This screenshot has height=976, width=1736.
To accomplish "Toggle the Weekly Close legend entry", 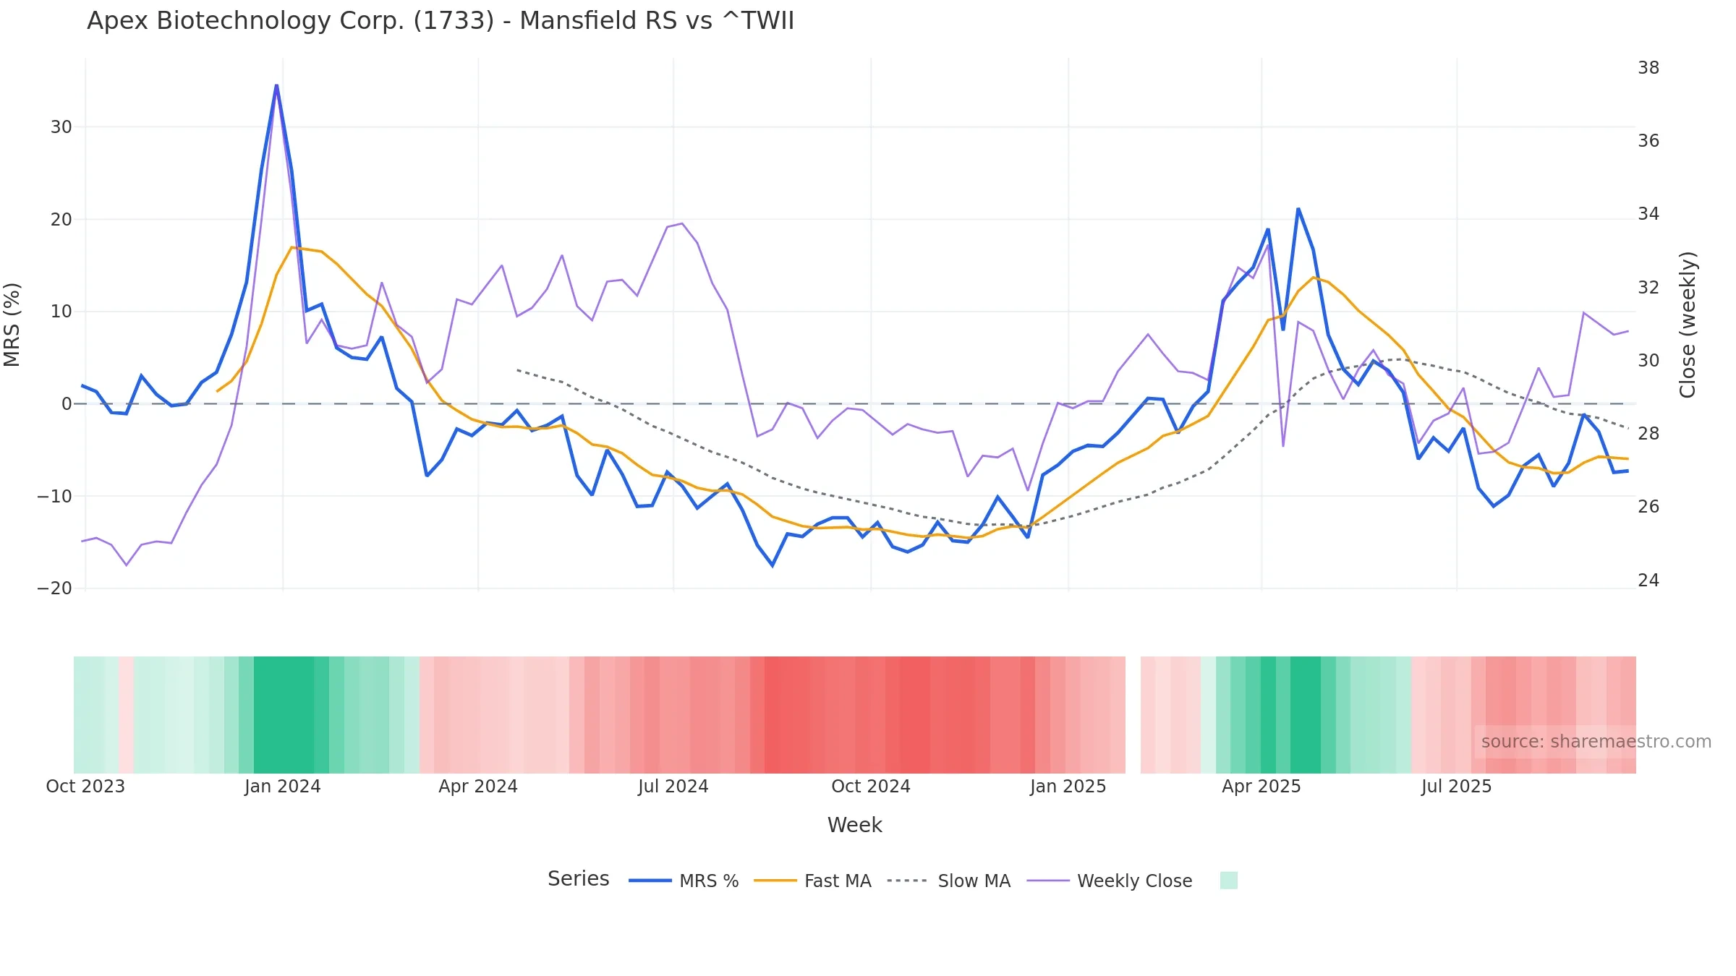I will click(1110, 881).
